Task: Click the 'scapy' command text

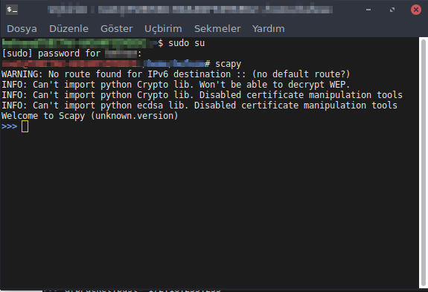Action: (229, 64)
